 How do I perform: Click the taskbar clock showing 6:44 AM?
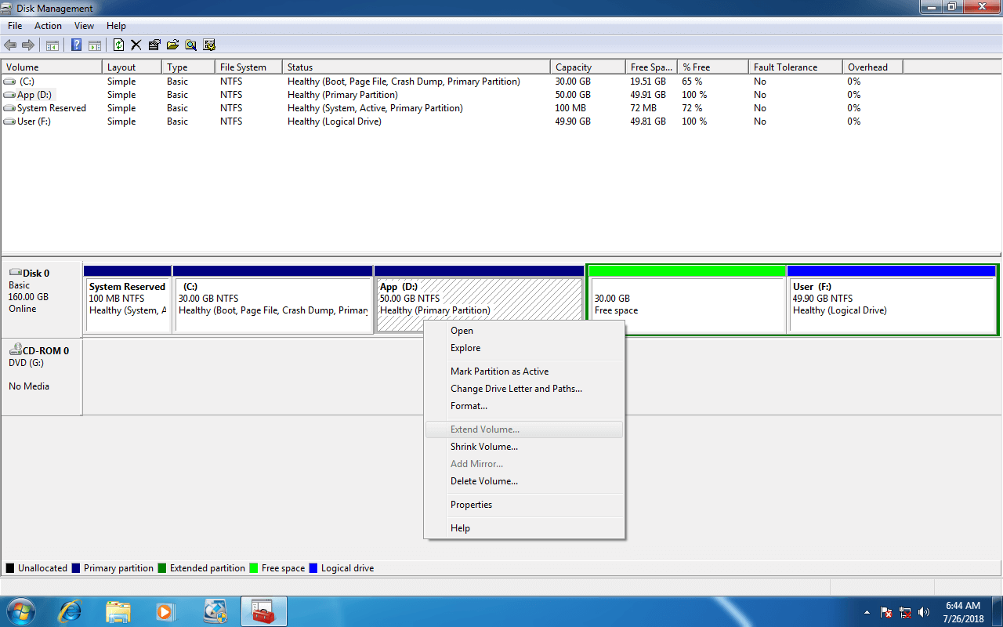[963, 612]
